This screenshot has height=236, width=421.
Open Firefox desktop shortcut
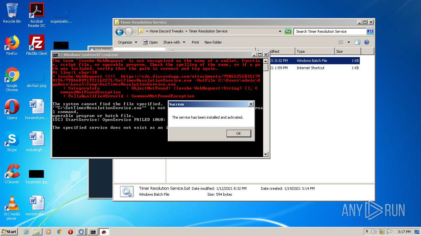pyautogui.click(x=12, y=45)
